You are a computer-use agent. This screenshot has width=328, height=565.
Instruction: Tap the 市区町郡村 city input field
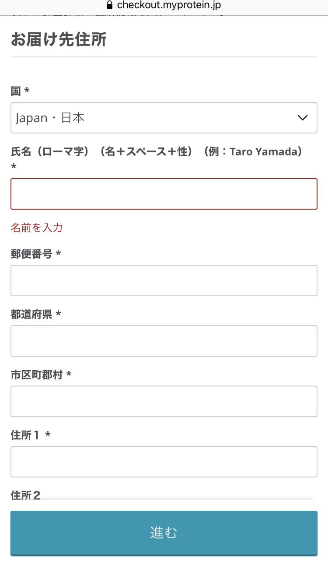click(164, 401)
